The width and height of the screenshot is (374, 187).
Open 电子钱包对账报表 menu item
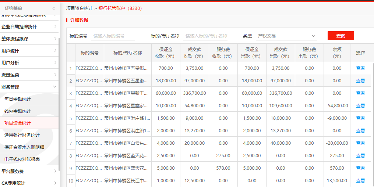[x=22, y=159]
